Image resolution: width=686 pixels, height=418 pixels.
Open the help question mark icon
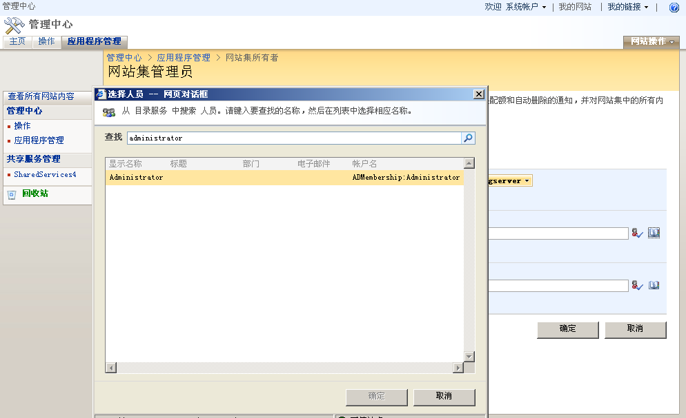click(674, 7)
